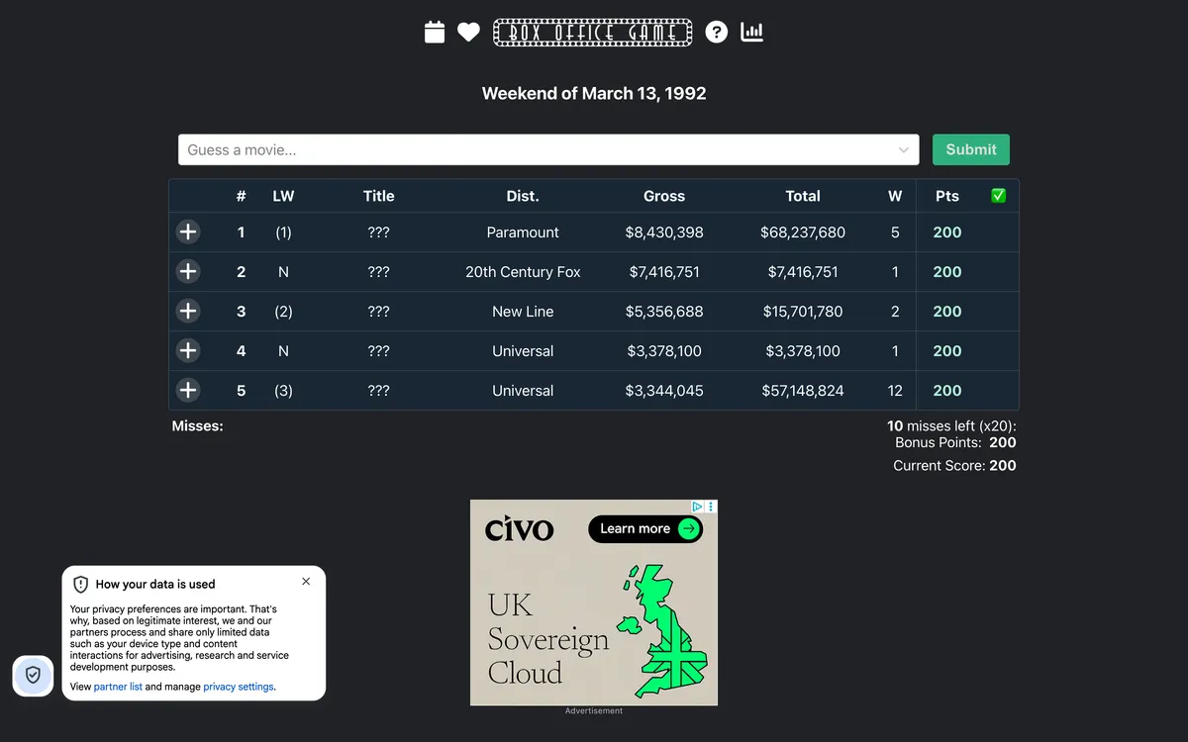This screenshot has height=742, width=1188.
Task: Click the $15,701,780 total value
Action: 803,312
